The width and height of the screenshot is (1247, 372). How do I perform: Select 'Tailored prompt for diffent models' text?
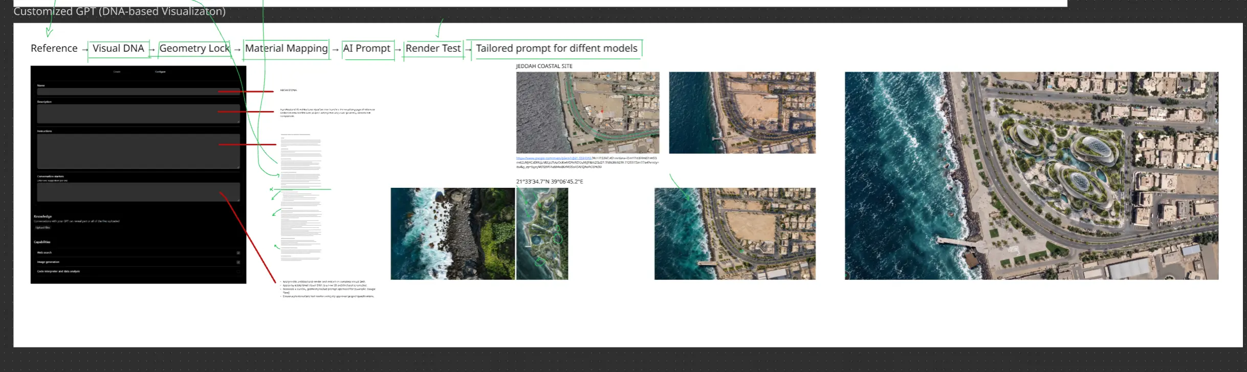[x=557, y=48]
